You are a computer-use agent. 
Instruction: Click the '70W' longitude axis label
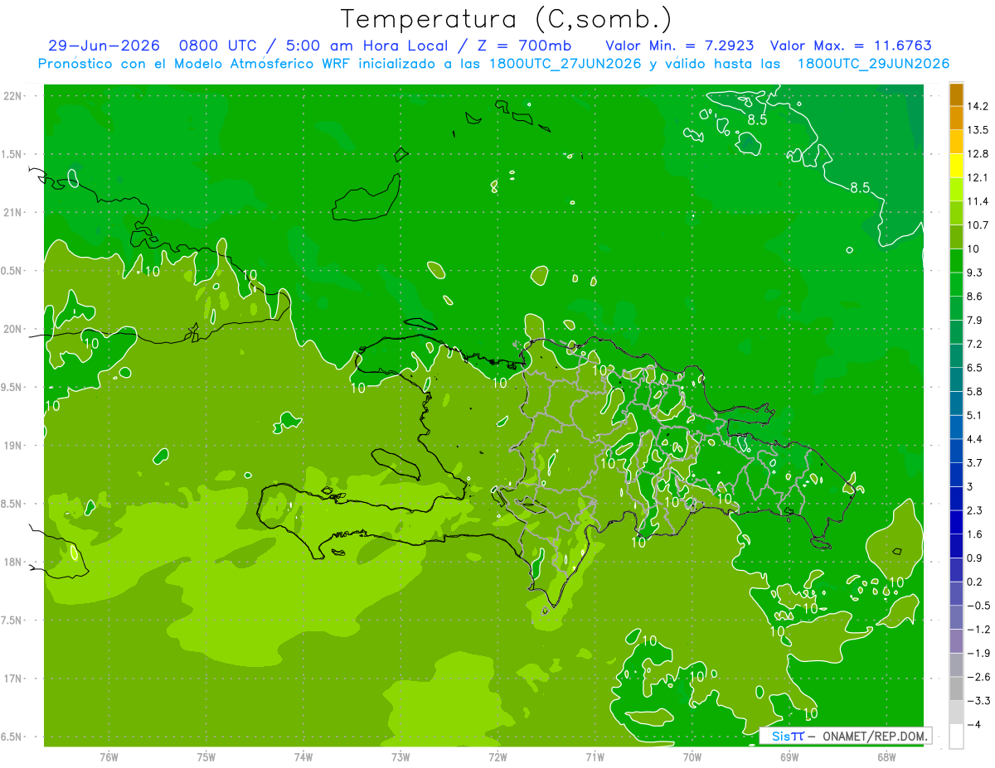pos(692,757)
